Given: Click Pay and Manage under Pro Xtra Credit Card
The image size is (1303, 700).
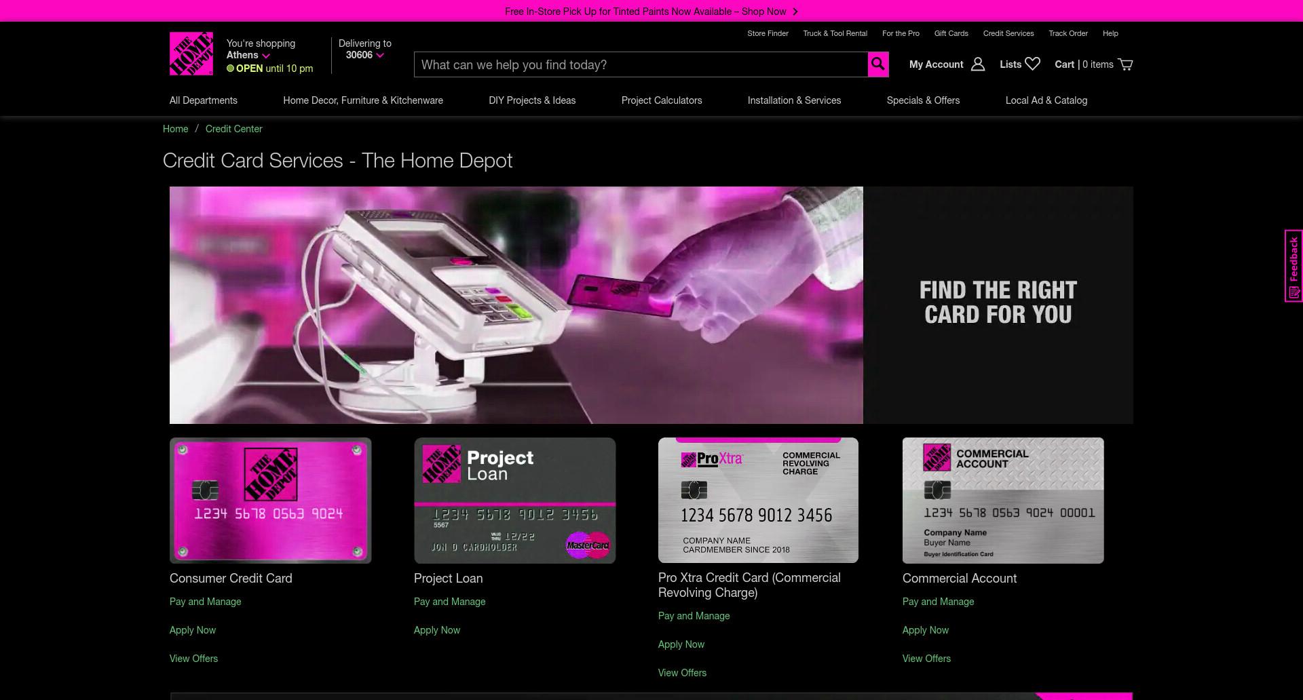Looking at the screenshot, I should pyautogui.click(x=694, y=616).
